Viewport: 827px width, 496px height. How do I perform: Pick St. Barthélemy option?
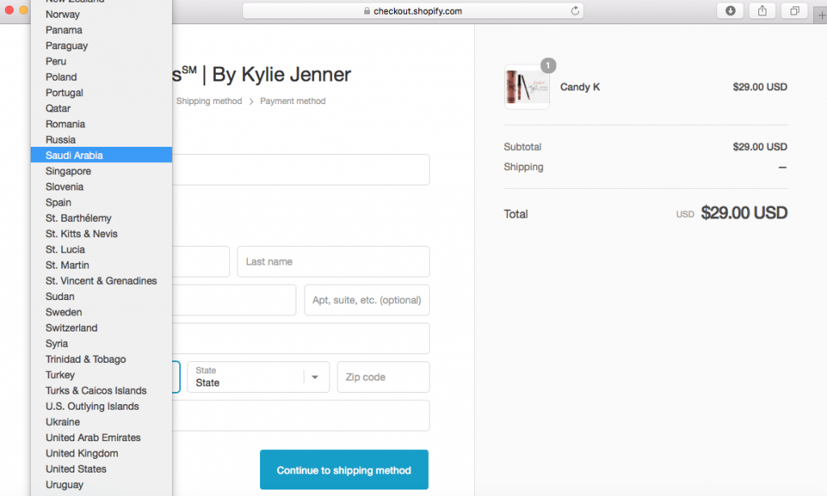pyautogui.click(x=101, y=218)
